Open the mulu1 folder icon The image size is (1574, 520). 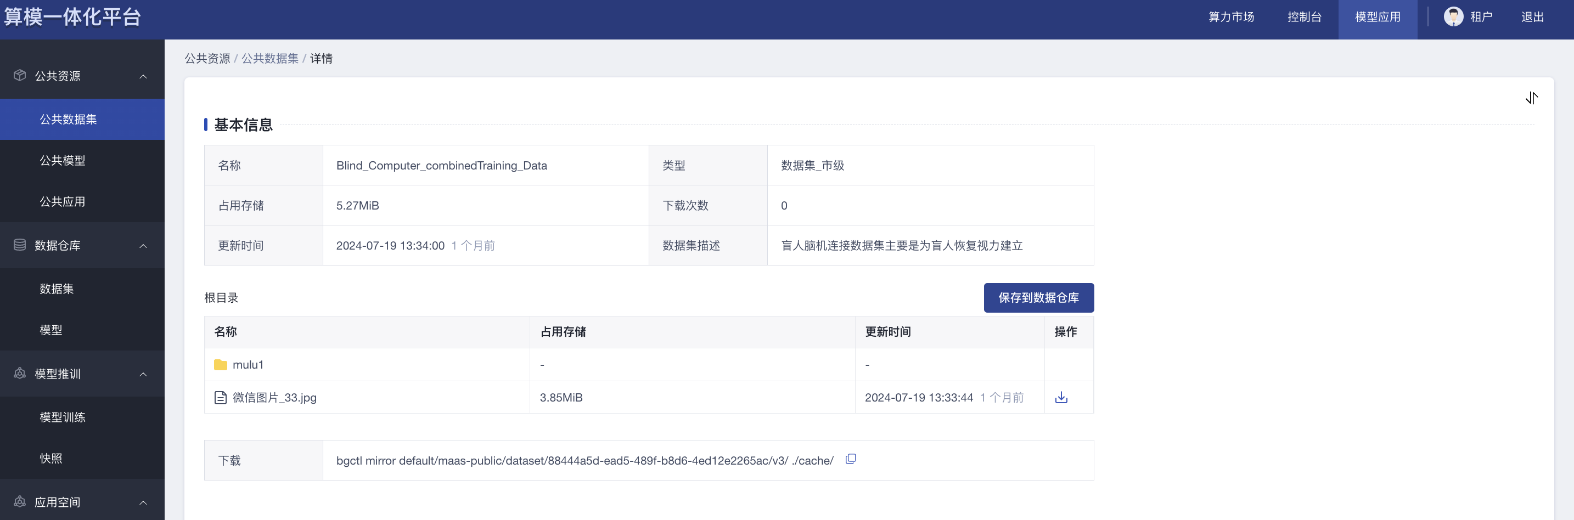[221, 365]
